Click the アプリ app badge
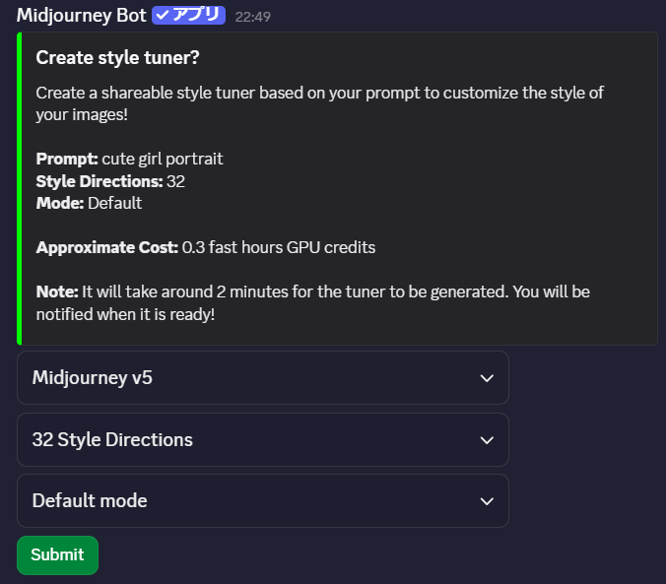Image resolution: width=666 pixels, height=584 pixels. (x=195, y=16)
